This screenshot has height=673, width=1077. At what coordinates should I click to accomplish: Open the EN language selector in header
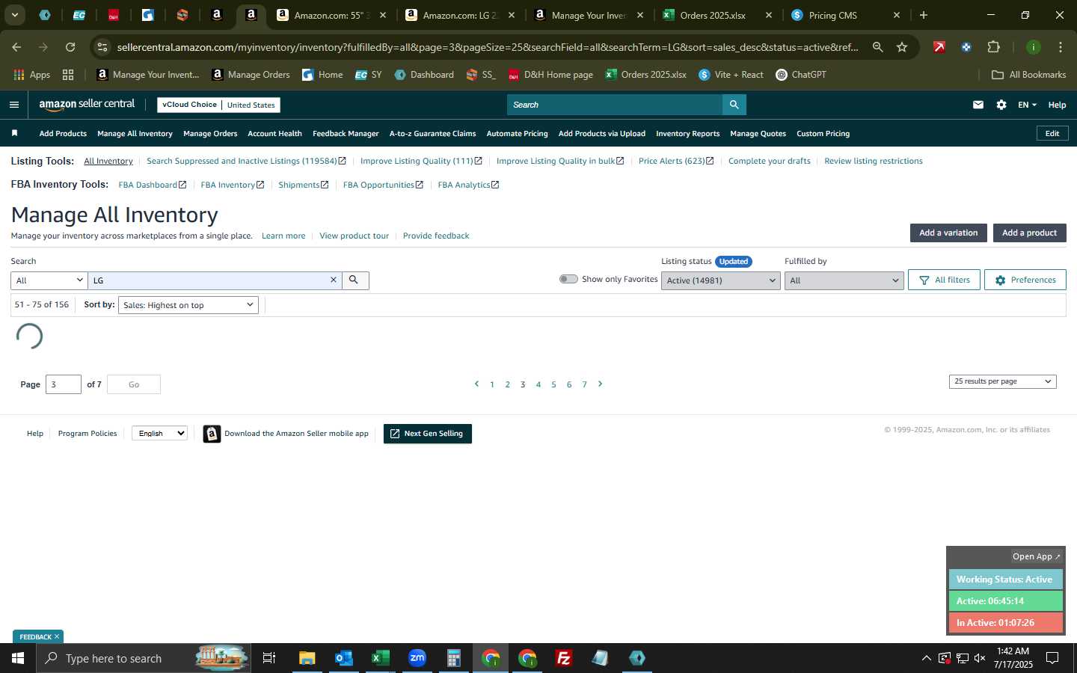(x=1027, y=105)
